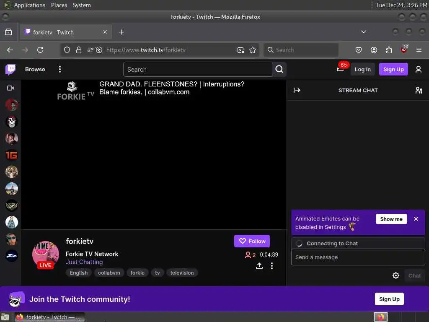This screenshot has width=429, height=322.
Task: Open a new browser tab
Action: pos(121,32)
